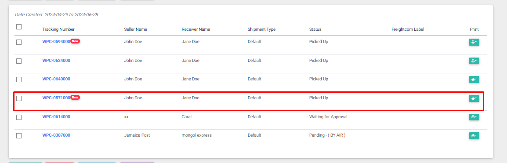Select the Waiting for Approval status cell

pyautogui.click(x=328, y=116)
